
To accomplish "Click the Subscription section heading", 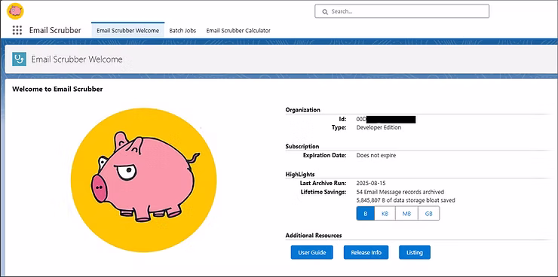I will [x=302, y=146].
